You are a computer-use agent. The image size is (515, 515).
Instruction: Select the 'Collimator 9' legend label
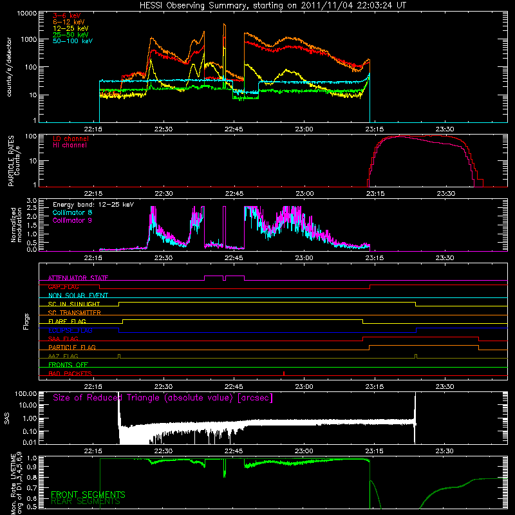72,220
